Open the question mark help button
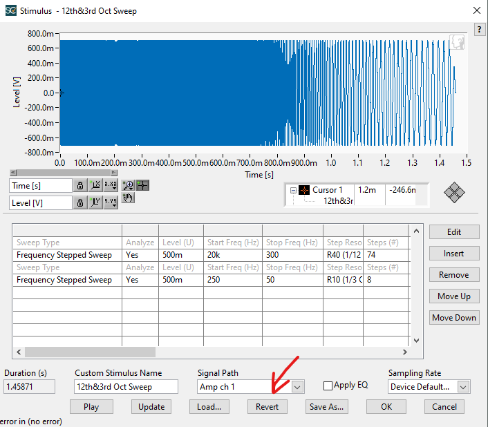This screenshot has height=427, width=488. (x=478, y=28)
